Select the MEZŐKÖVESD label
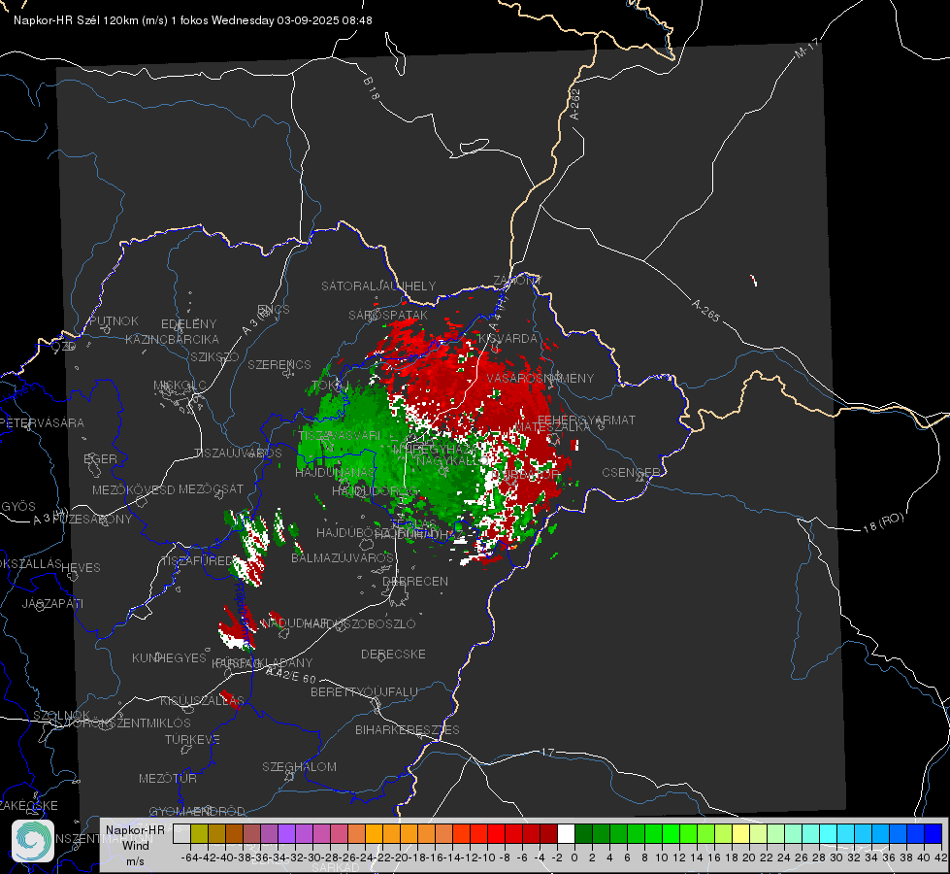Image resolution: width=950 pixels, height=874 pixels. pos(134,489)
